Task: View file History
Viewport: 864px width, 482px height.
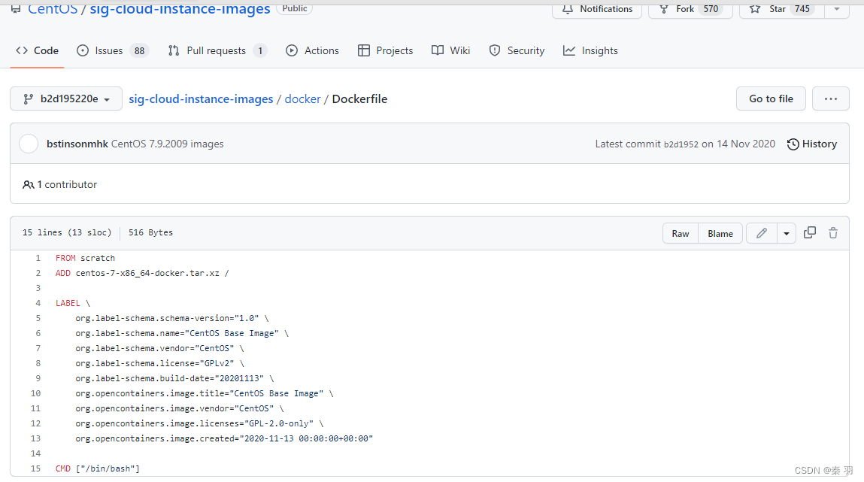Action: [811, 144]
